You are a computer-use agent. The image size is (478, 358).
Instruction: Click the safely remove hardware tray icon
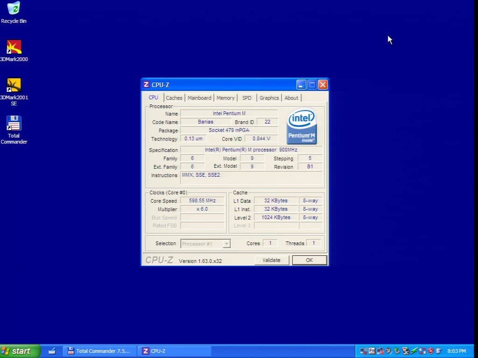pos(397,351)
